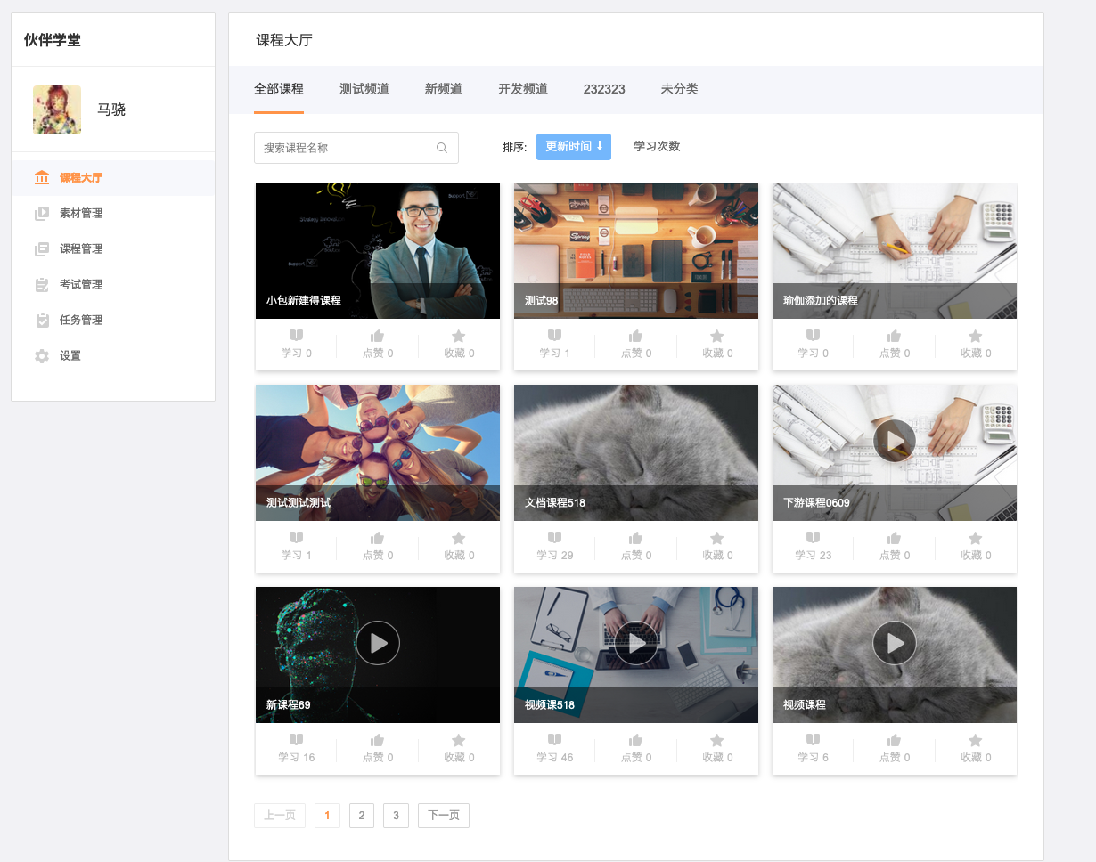This screenshot has width=1096, height=862.
Task: Open the 设置 gear icon
Action: (42, 355)
